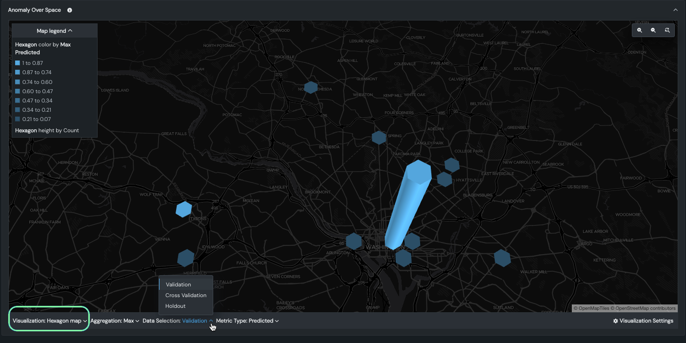Open the Metric Type: Predicted dropdown
The width and height of the screenshot is (686, 343).
point(247,321)
